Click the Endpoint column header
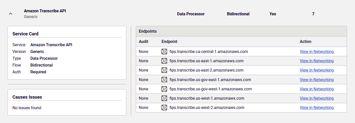The width and height of the screenshot is (355, 123). (169, 42)
